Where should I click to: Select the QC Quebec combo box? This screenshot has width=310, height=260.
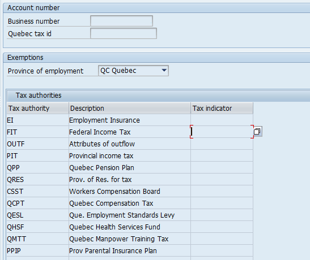133,71
